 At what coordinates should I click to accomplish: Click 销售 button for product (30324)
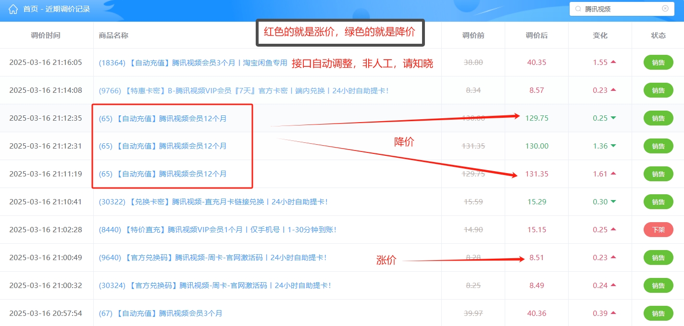pos(659,286)
